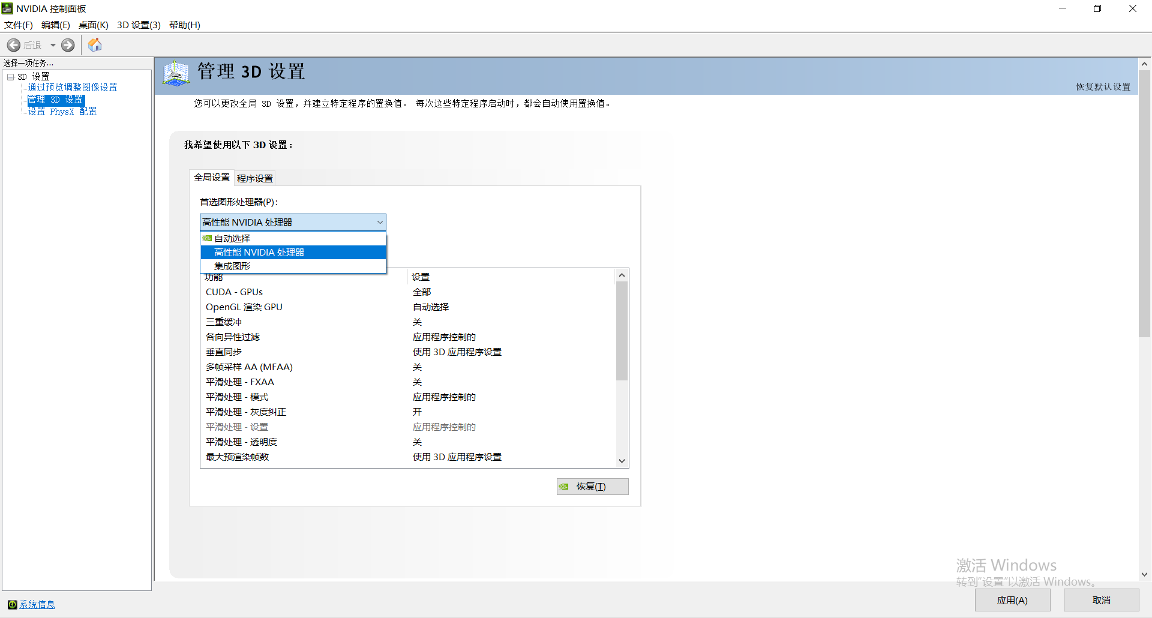Choose 高性能 NVIDIA 处理器 from the dropdown list
1152x618 pixels.
[293, 252]
